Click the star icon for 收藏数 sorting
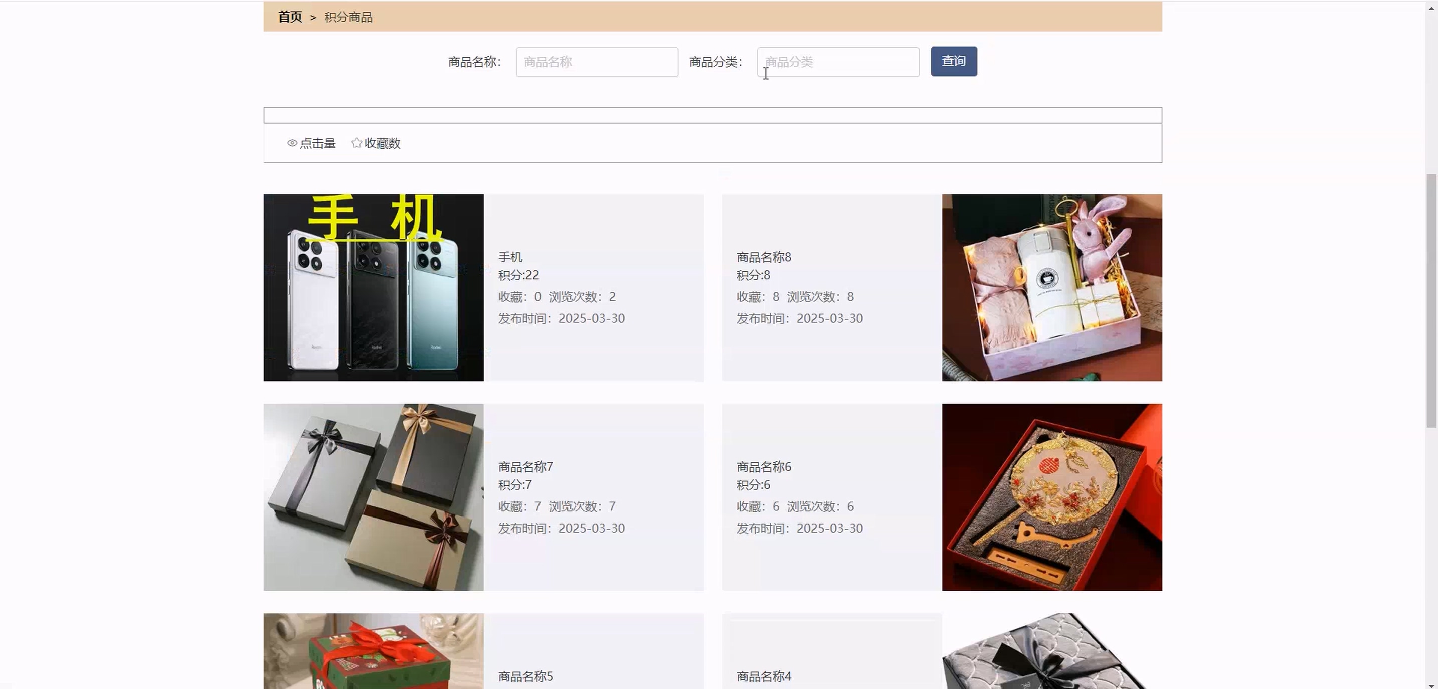The image size is (1438, 689). click(356, 143)
